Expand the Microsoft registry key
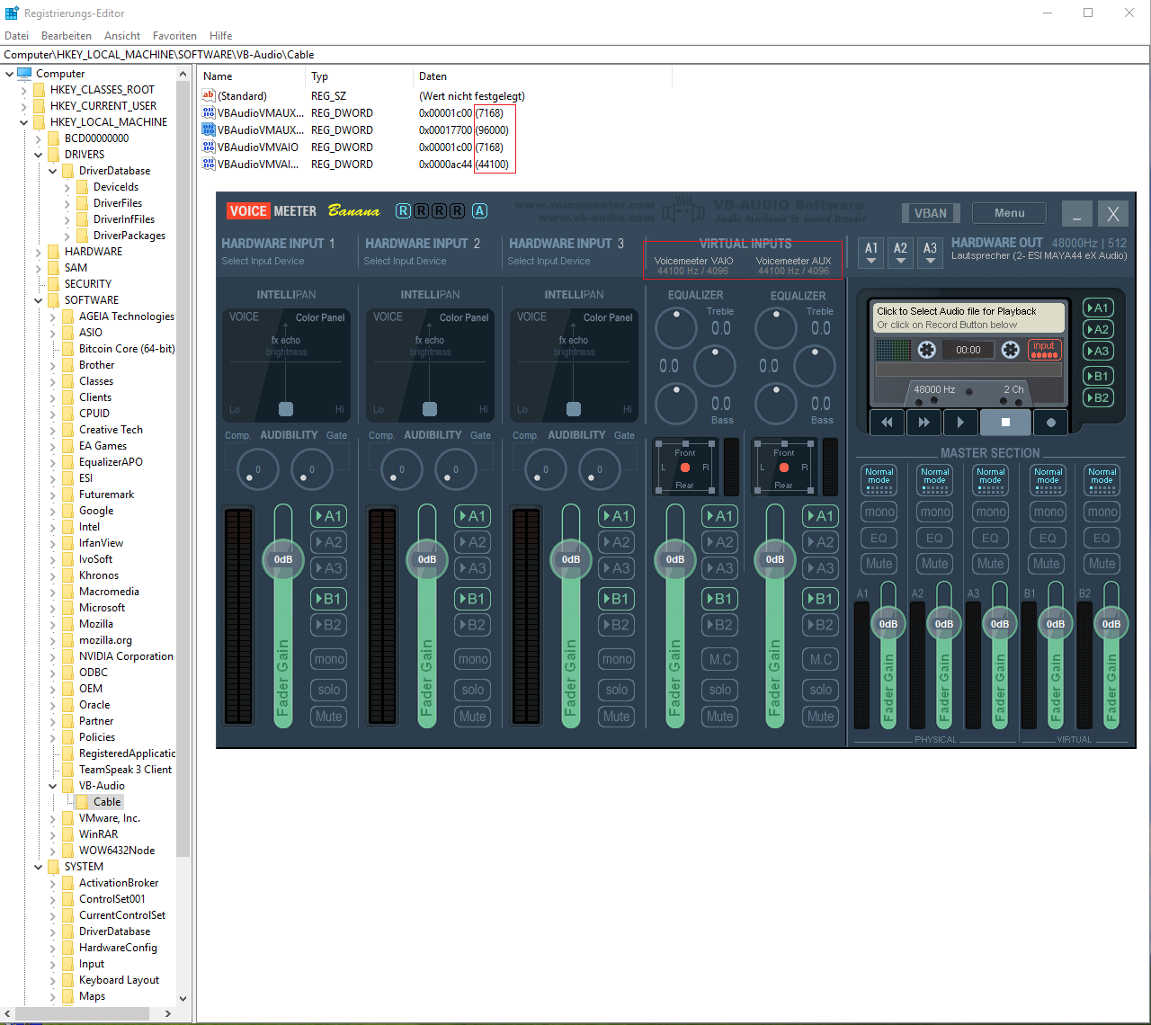The height and width of the screenshot is (1025, 1151). tap(53, 608)
